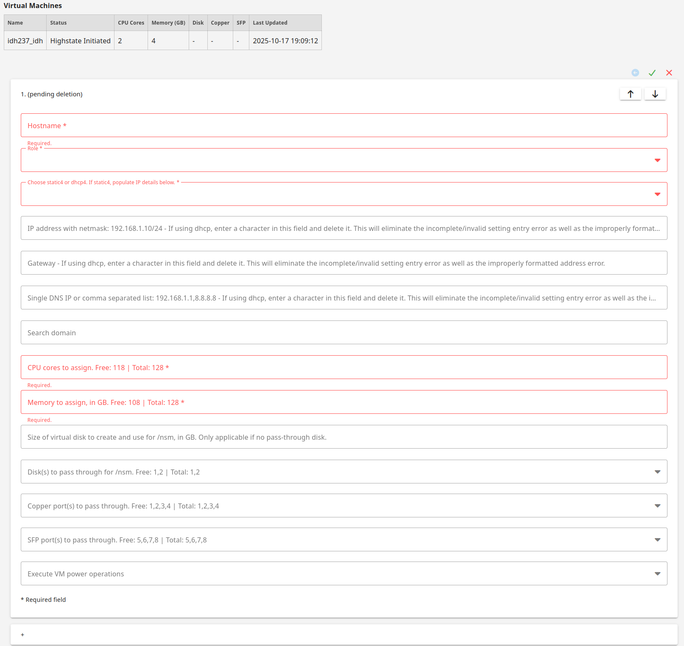Open the Copper port(s) pass-through dropdown

pos(657,506)
